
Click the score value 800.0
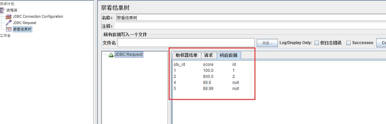208,77
